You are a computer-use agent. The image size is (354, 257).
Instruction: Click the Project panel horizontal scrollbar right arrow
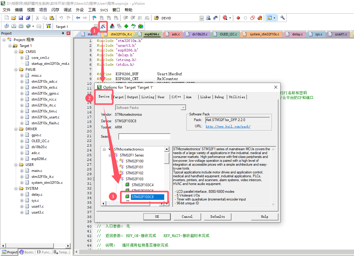coord(68,246)
